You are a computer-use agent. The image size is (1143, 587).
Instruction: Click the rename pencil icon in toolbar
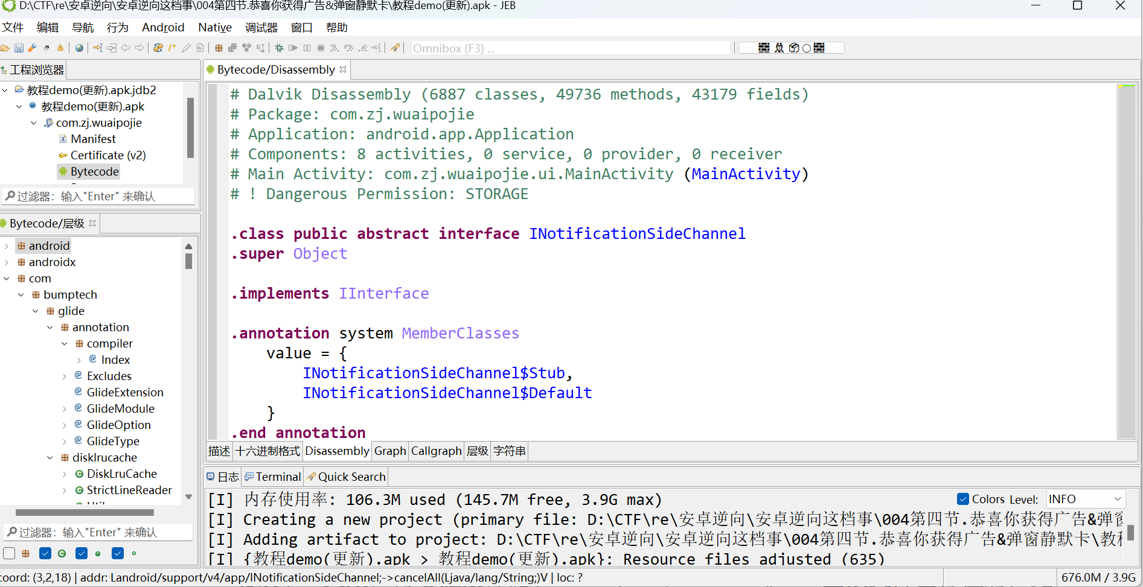tap(186, 48)
